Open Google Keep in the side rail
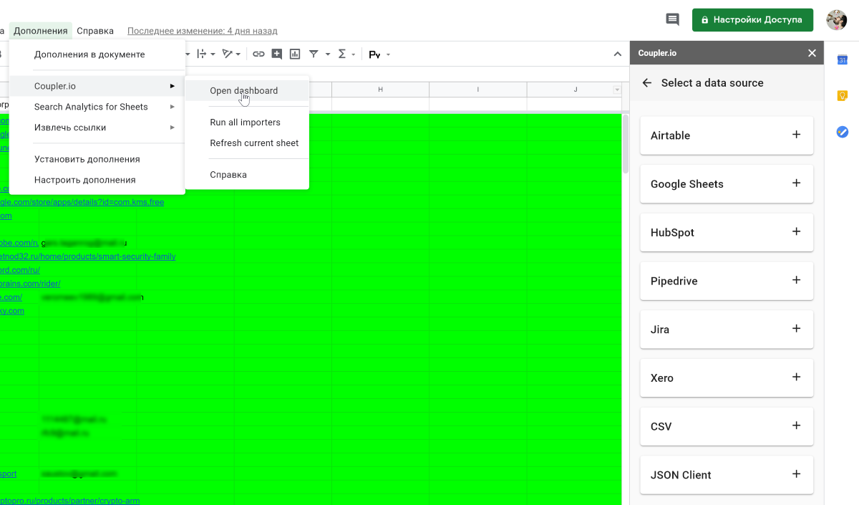Screen dimensions: 859x505 pyautogui.click(x=843, y=95)
